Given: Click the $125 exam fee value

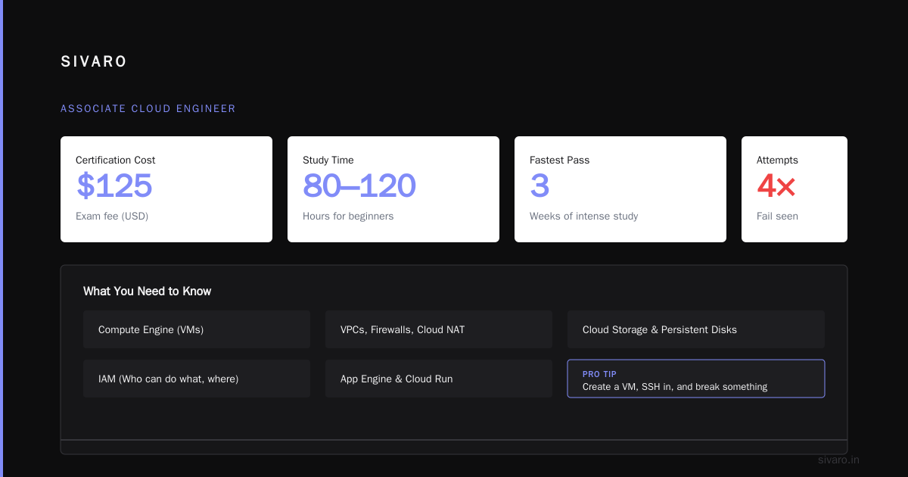Looking at the screenshot, I should [x=114, y=186].
